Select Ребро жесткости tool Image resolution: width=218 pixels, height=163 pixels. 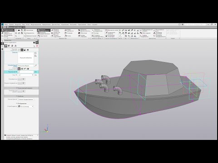[69, 30]
